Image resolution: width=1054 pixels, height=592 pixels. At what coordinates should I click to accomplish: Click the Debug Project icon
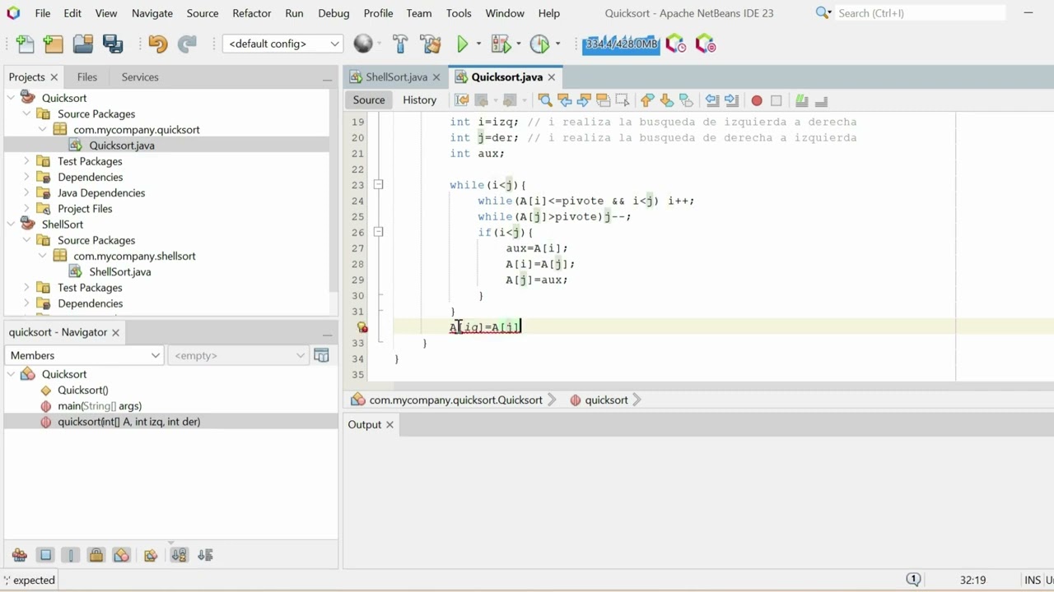click(500, 44)
